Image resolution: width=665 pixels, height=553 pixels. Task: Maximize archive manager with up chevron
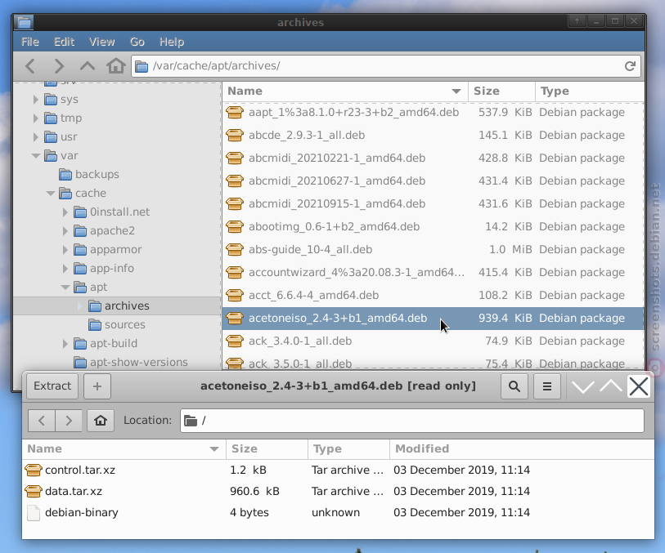[x=611, y=386]
